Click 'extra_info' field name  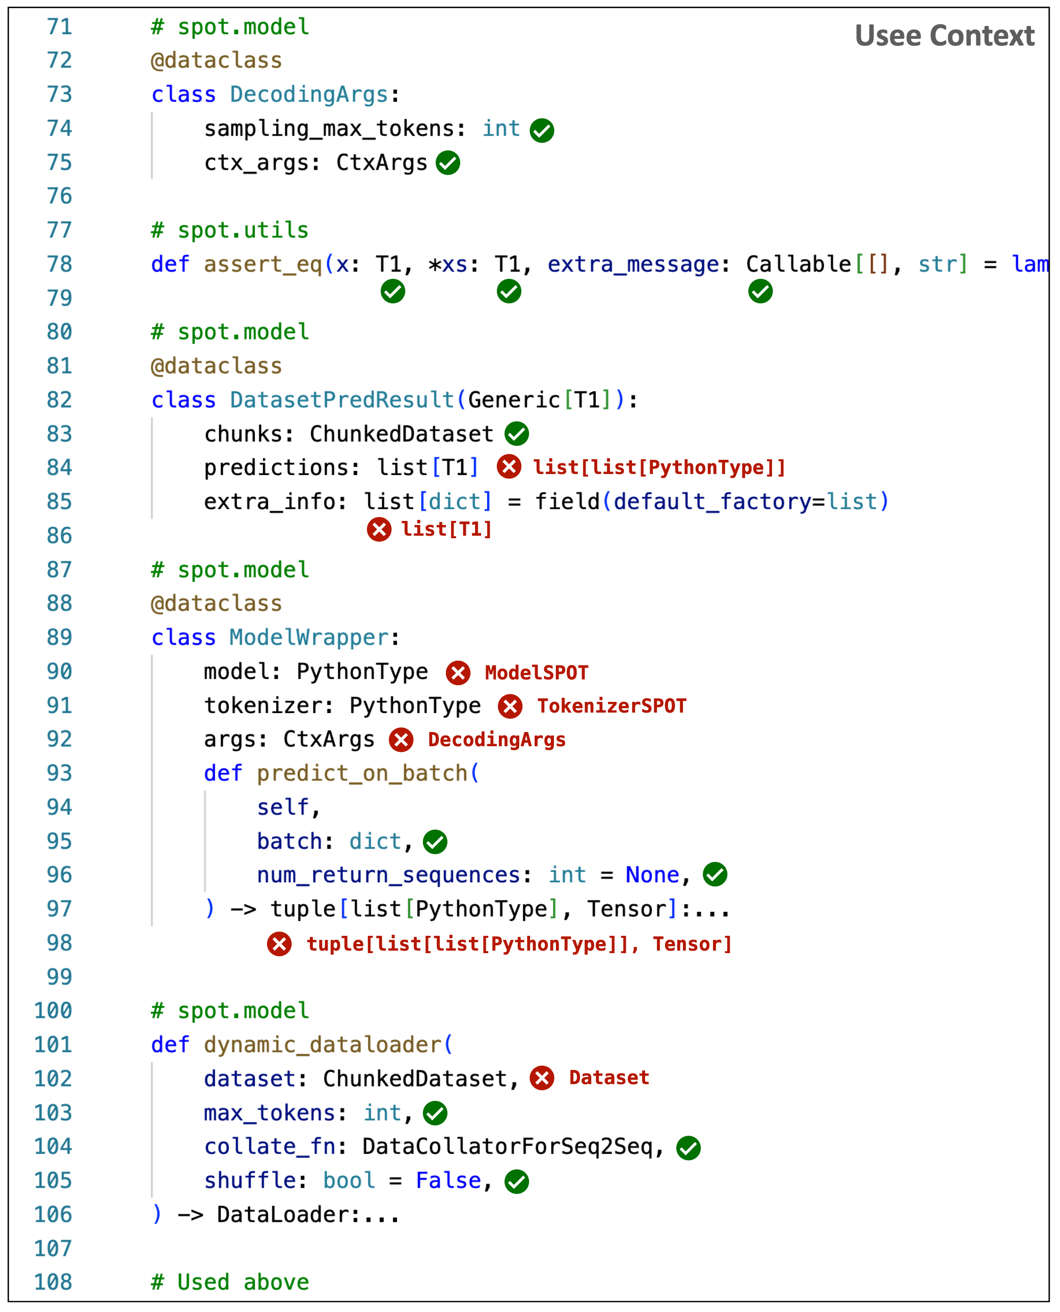coord(269,502)
